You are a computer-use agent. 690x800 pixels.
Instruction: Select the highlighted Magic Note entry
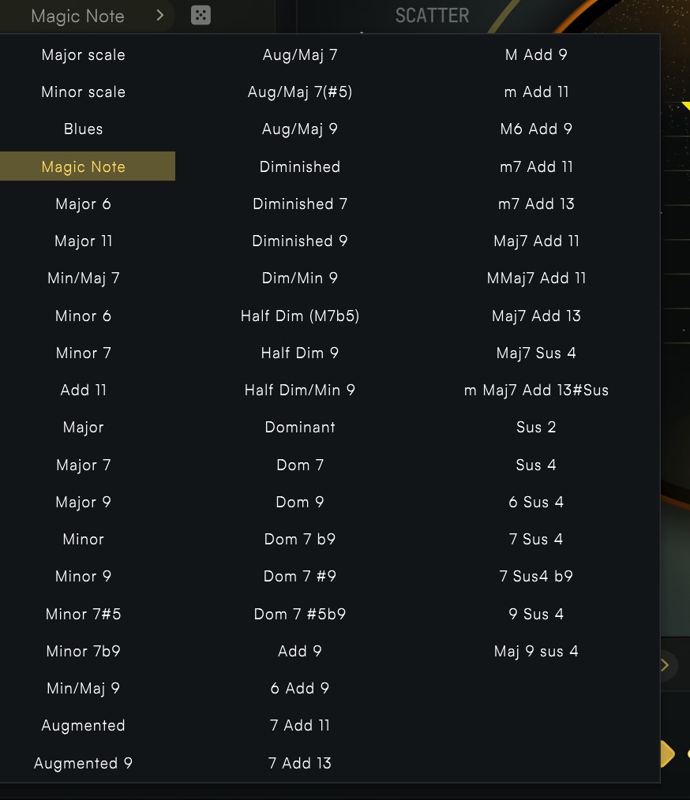click(x=83, y=166)
